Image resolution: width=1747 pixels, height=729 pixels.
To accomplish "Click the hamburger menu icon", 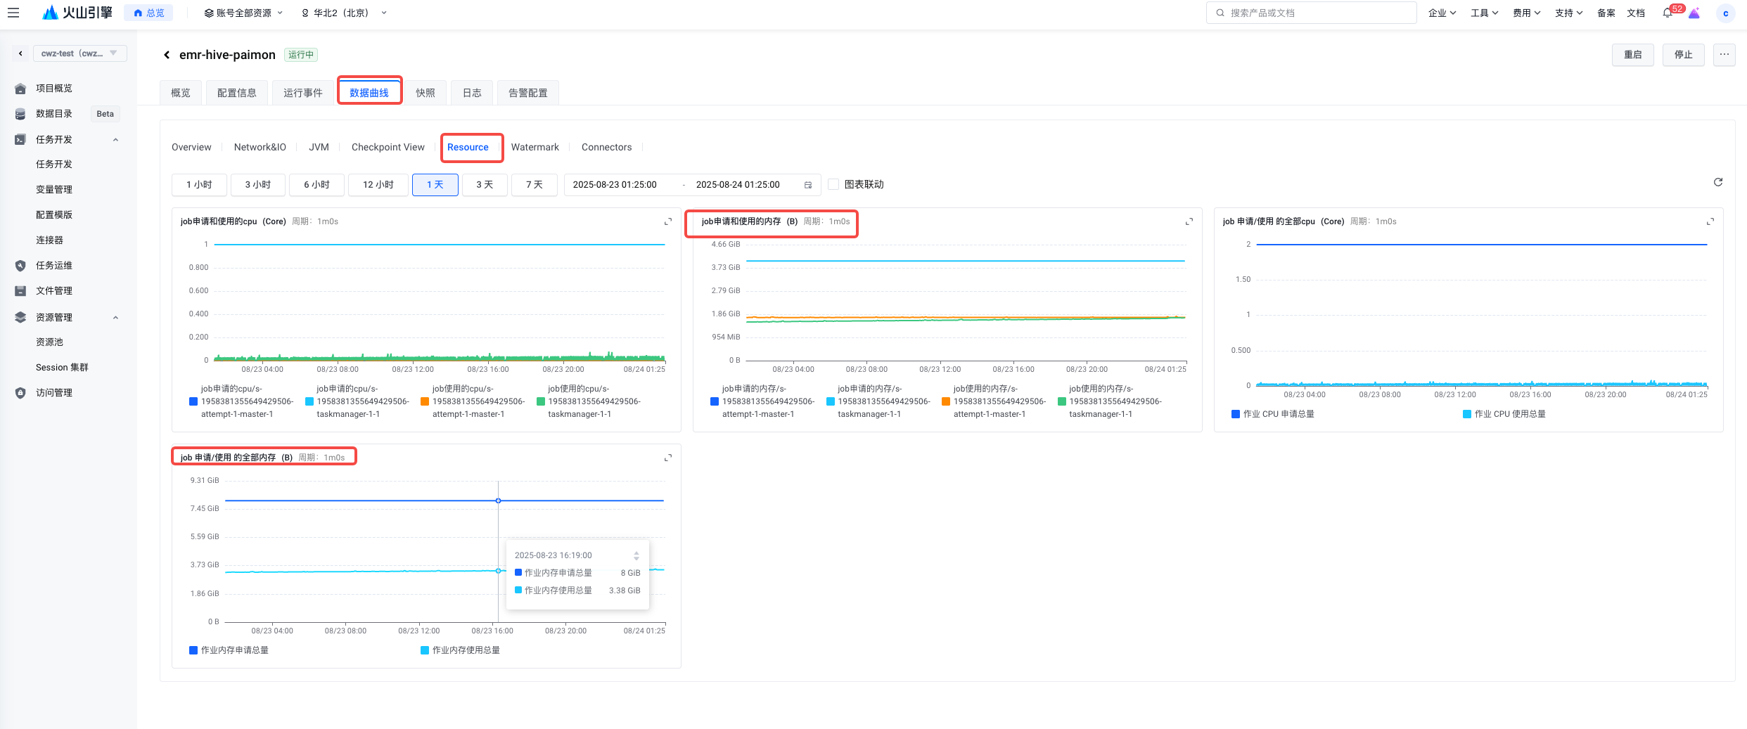I will (13, 13).
